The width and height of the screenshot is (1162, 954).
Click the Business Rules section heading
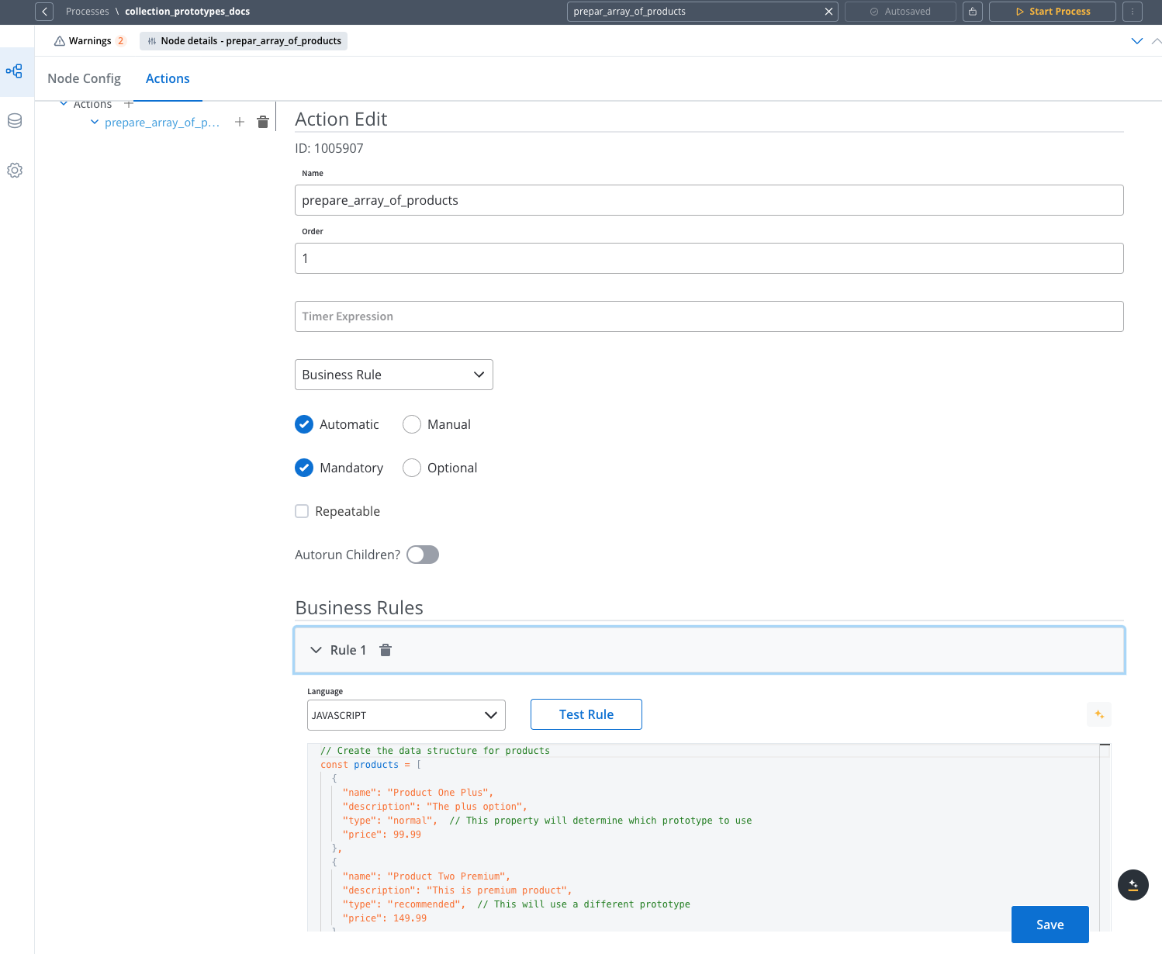pyautogui.click(x=359, y=607)
